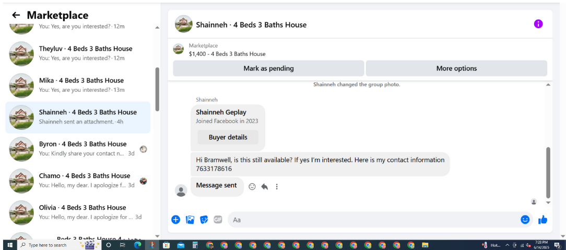
Task: Pick a GIF icon
Action: tap(218, 219)
